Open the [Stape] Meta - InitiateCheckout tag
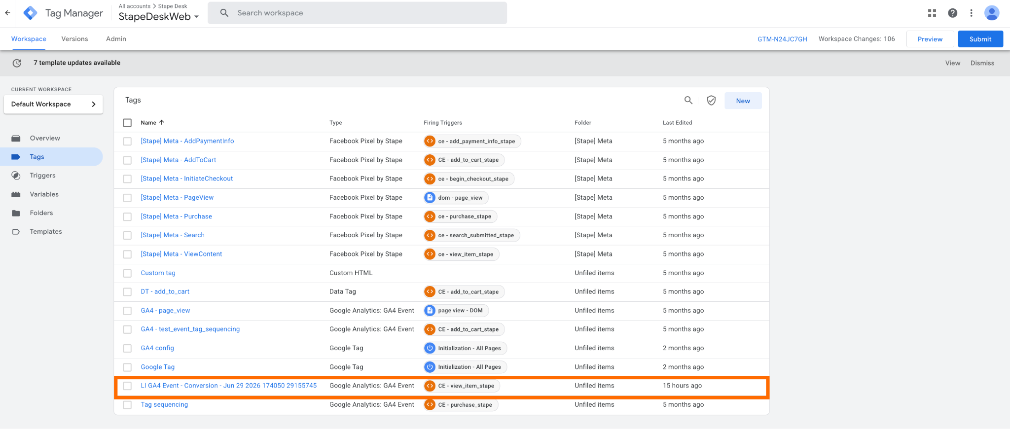 pyautogui.click(x=187, y=179)
